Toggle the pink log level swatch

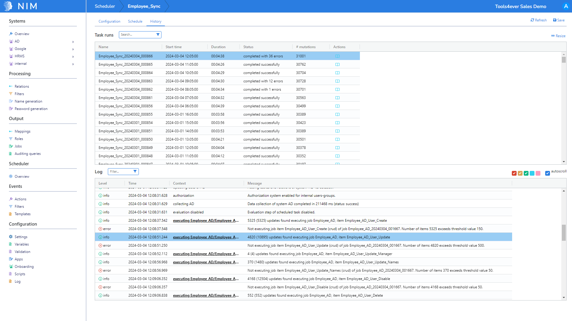[x=538, y=173]
